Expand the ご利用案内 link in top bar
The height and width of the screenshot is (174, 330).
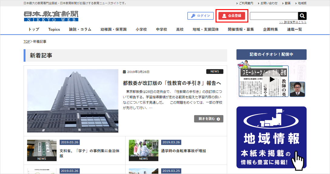tap(246, 3)
